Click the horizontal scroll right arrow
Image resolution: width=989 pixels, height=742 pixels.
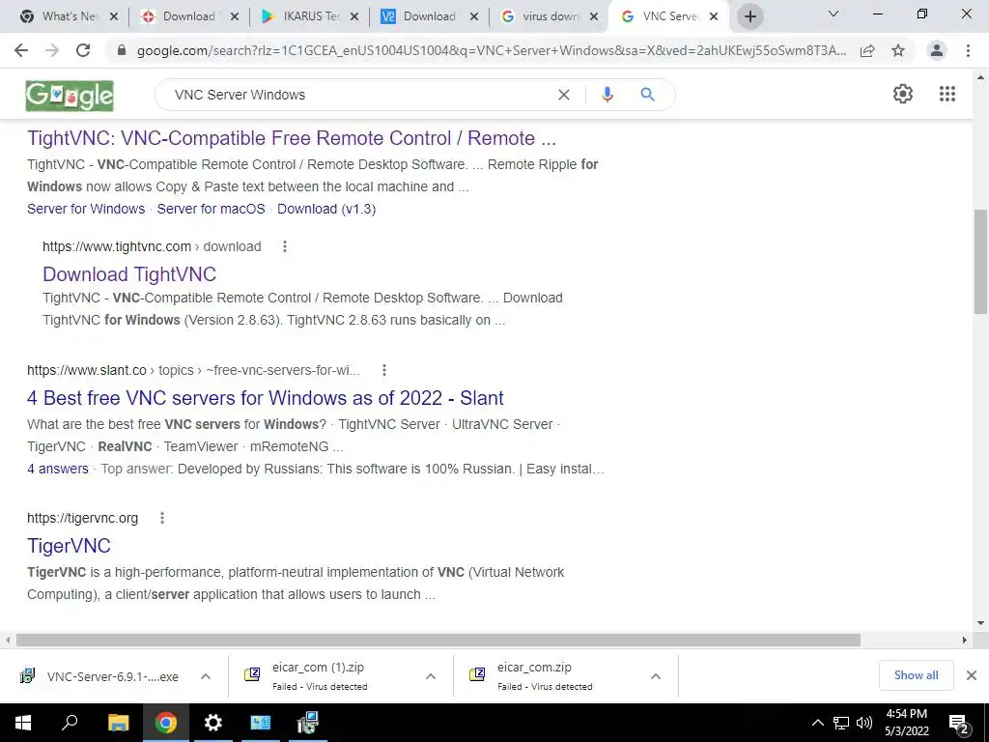(965, 640)
